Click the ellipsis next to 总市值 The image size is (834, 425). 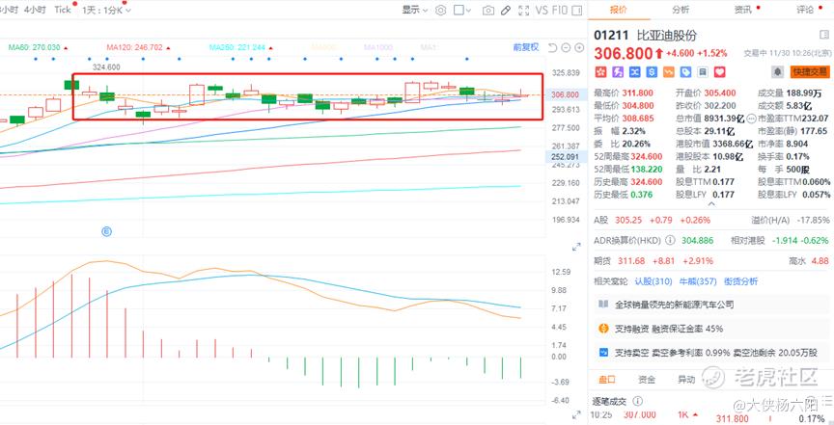click(x=751, y=119)
